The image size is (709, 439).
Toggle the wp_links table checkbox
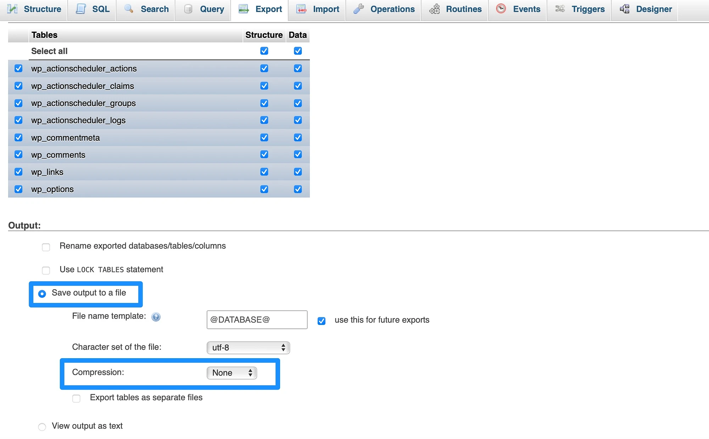(x=18, y=171)
